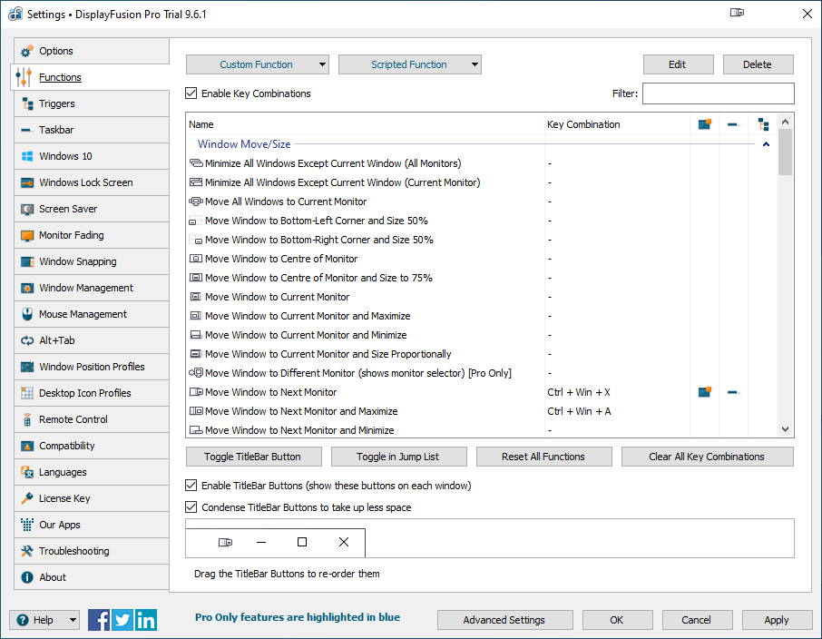The width and height of the screenshot is (822, 639).
Task: Switch to the Triggers tab
Action: 92,103
